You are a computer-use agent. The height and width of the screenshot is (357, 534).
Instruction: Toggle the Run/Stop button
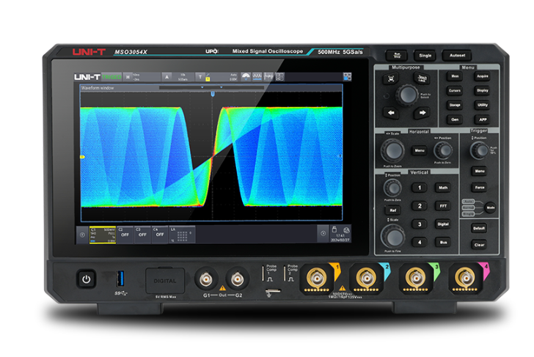point(397,55)
